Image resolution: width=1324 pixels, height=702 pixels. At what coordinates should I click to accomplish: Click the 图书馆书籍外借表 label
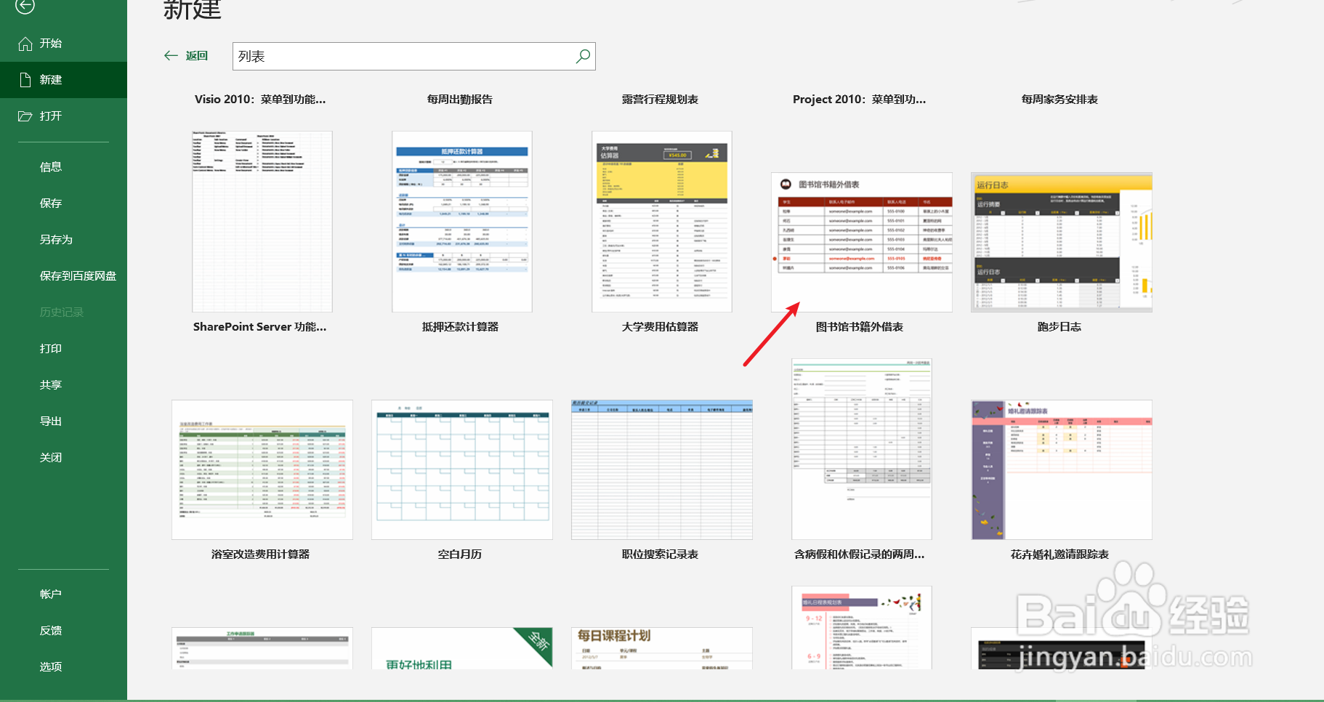click(860, 327)
